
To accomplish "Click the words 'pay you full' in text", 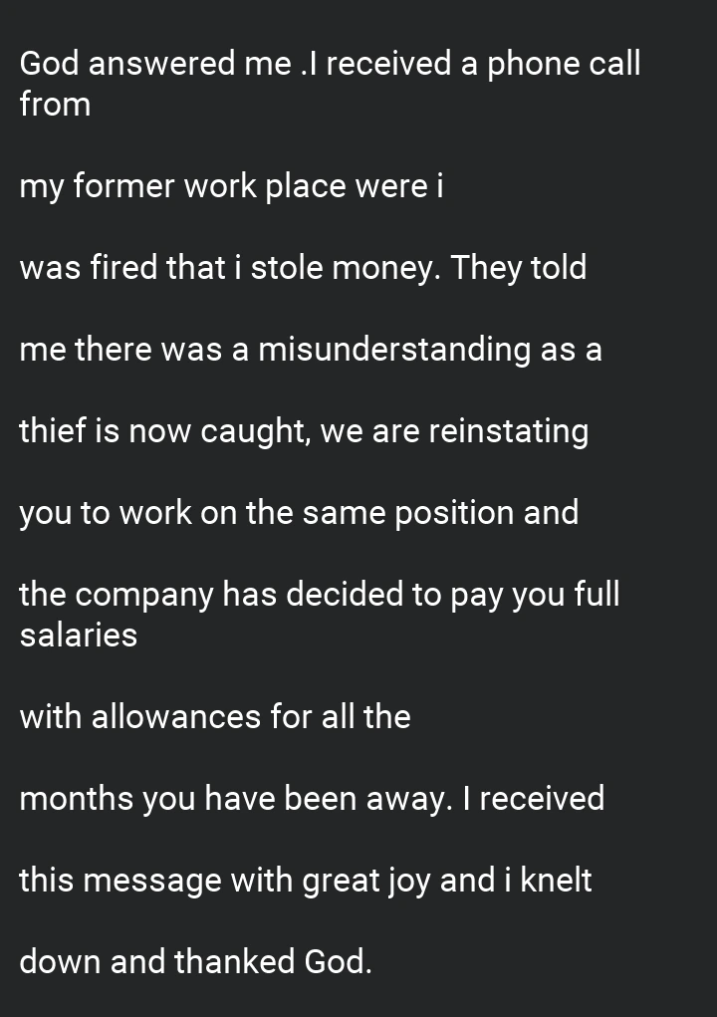I will tap(535, 595).
